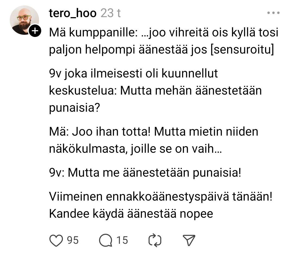Image resolution: width=293 pixels, height=259 pixels.
Task: Click the tero_hoo username
Action: [x=73, y=13]
